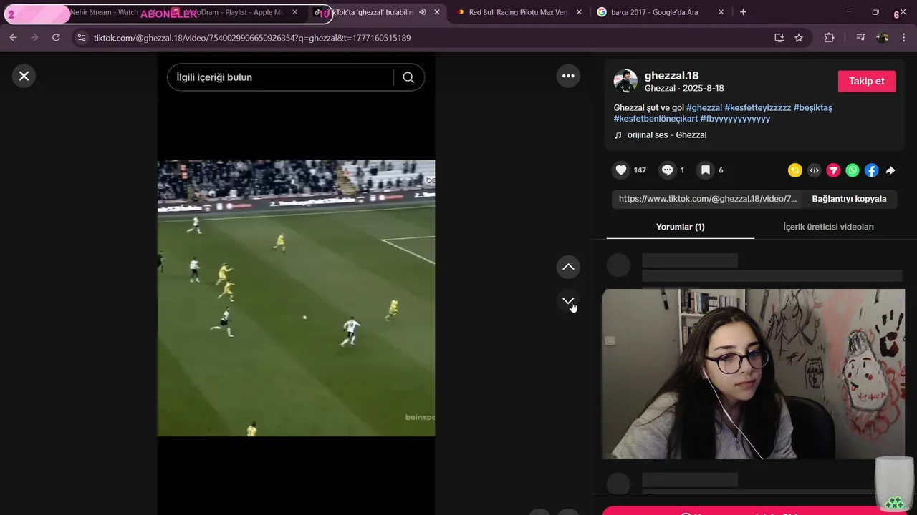This screenshot has height=515, width=917.
Task: View site information icon in address bar
Action: 81,38
